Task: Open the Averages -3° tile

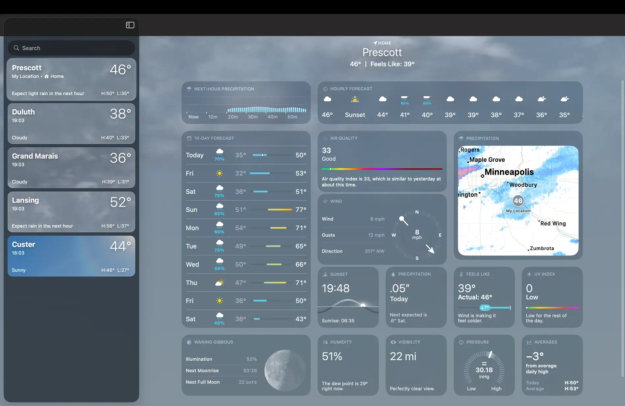Action: point(552,365)
